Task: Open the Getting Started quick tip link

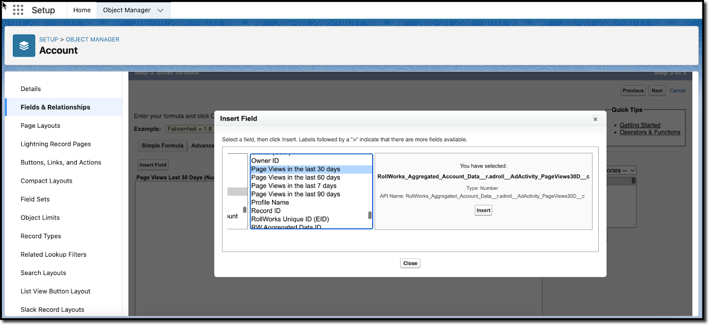Action: (x=639, y=125)
